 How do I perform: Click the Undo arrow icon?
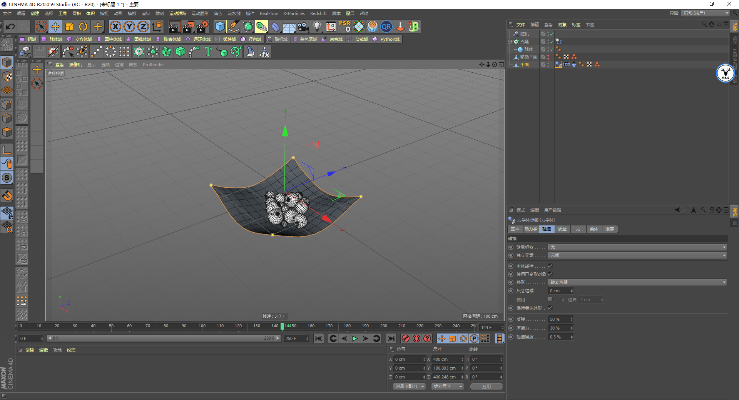pos(10,27)
